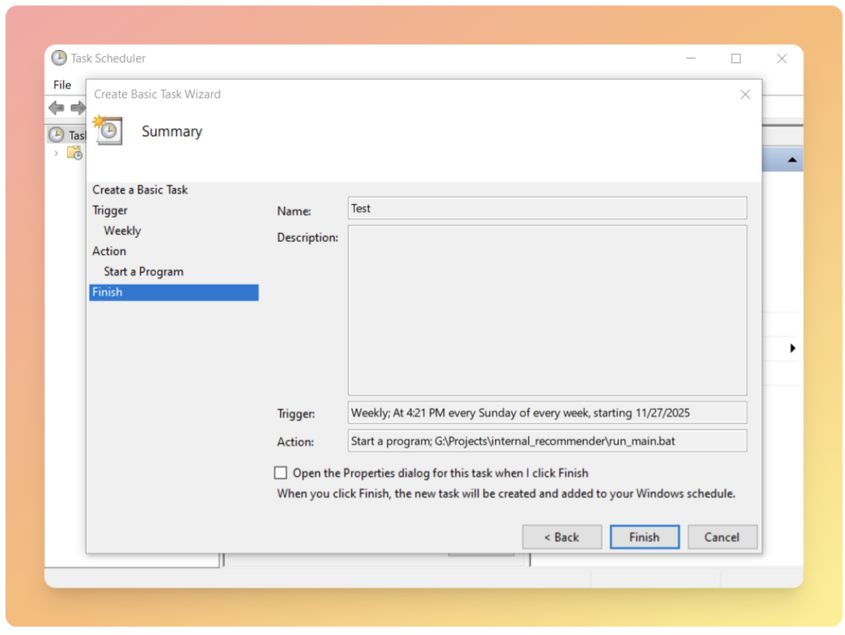Click the Task Scheduler Library folder icon
845x635 pixels.
pos(75,153)
